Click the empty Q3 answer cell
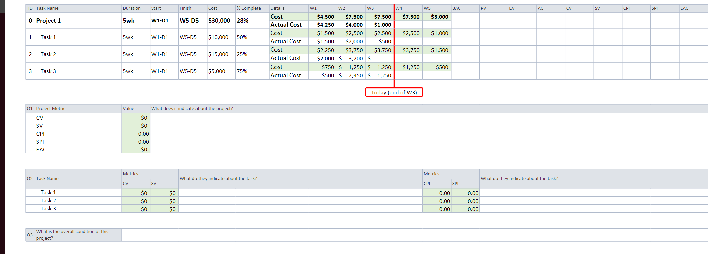The height and width of the screenshot is (254, 708). [415, 235]
